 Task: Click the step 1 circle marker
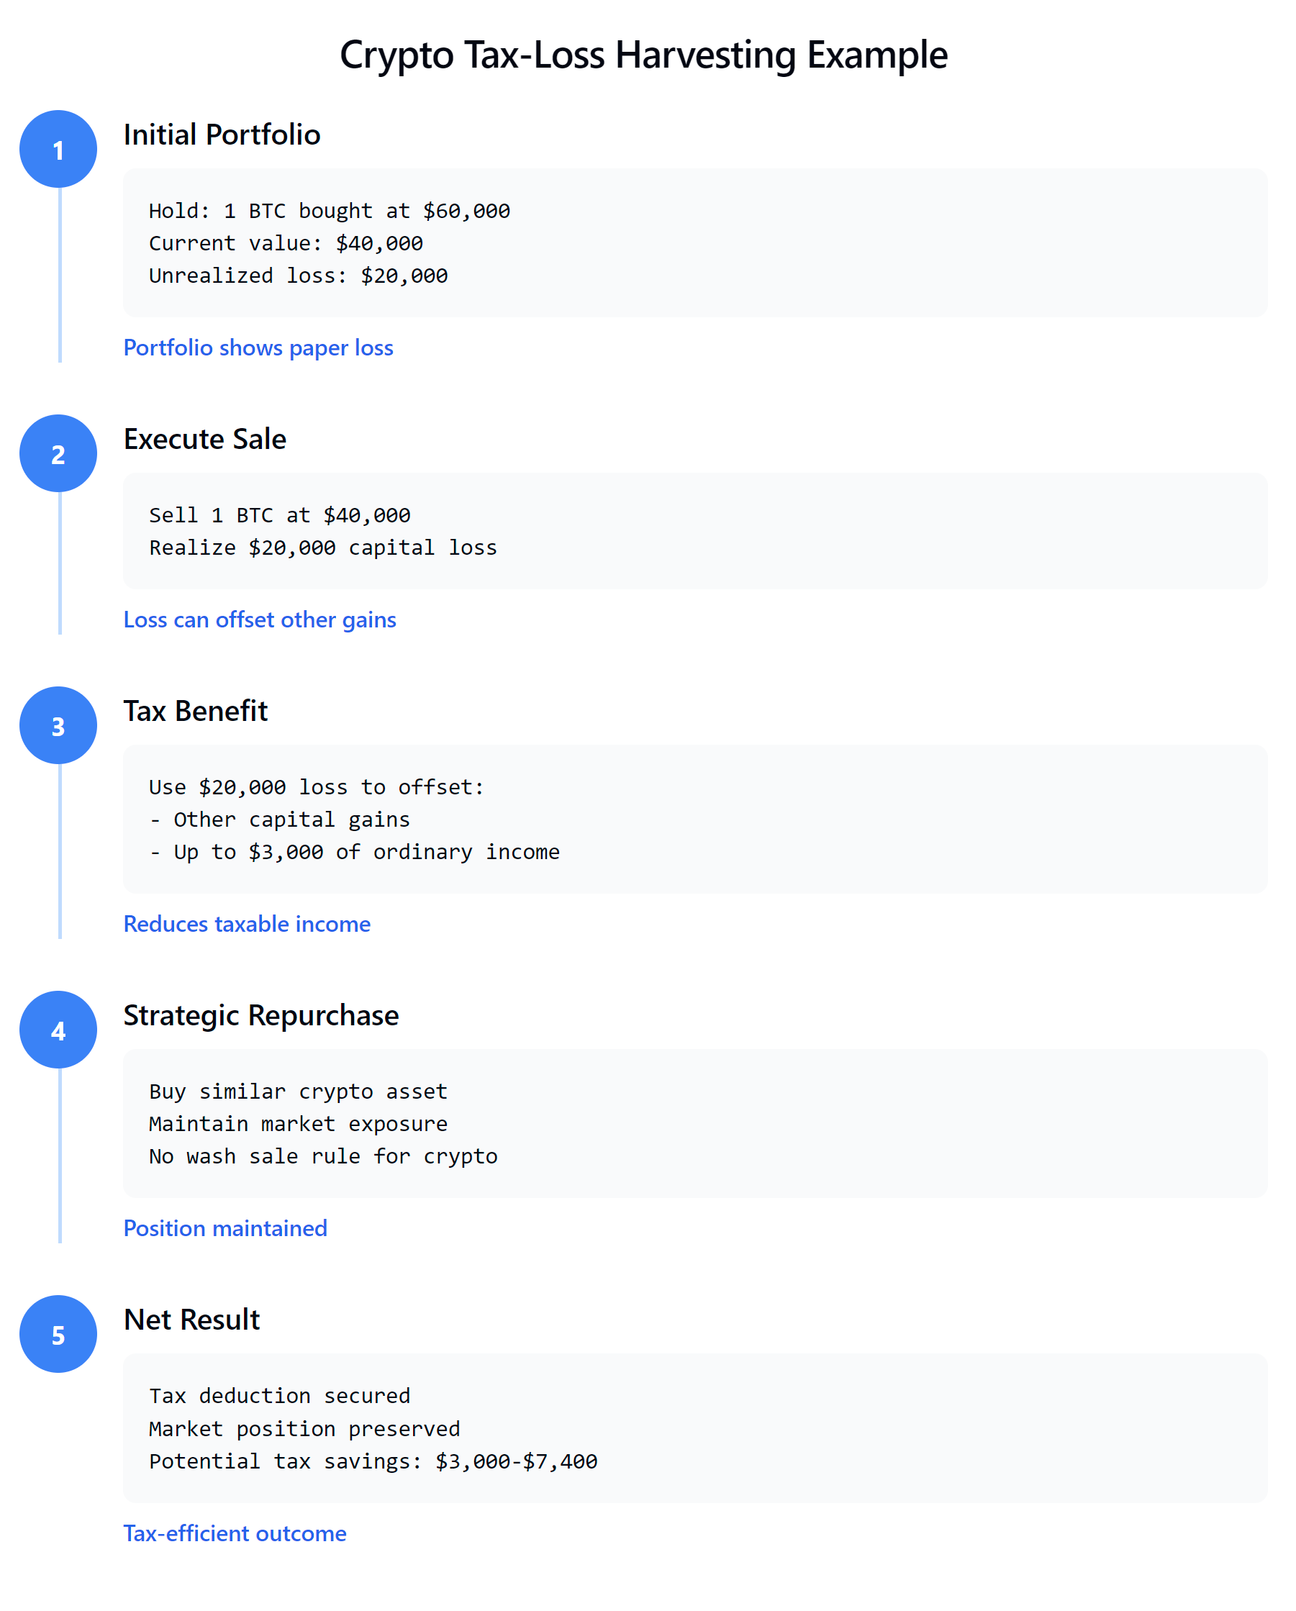click(x=58, y=149)
